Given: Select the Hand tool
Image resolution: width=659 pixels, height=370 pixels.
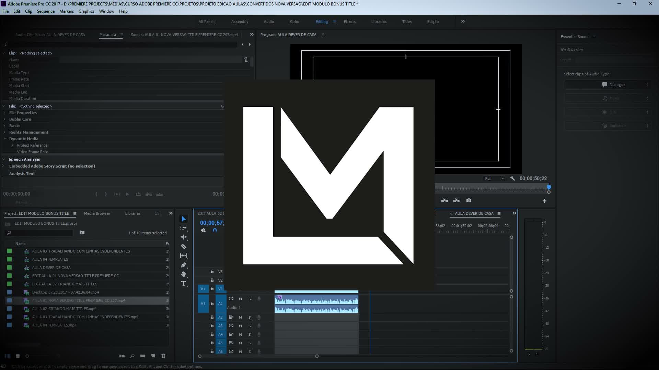Looking at the screenshot, I should 184,274.
